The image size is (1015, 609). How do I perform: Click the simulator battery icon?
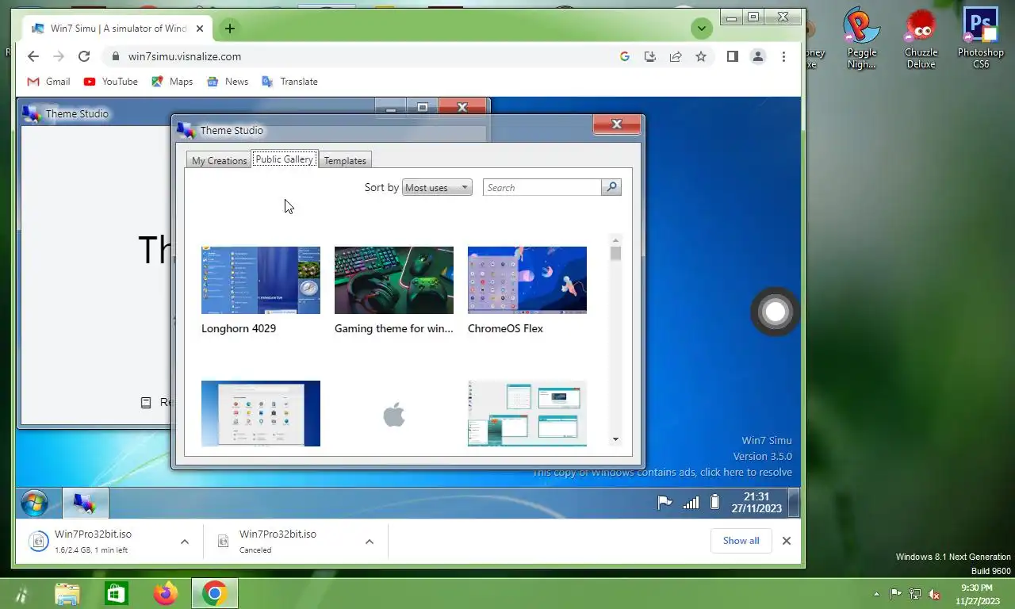point(714,503)
